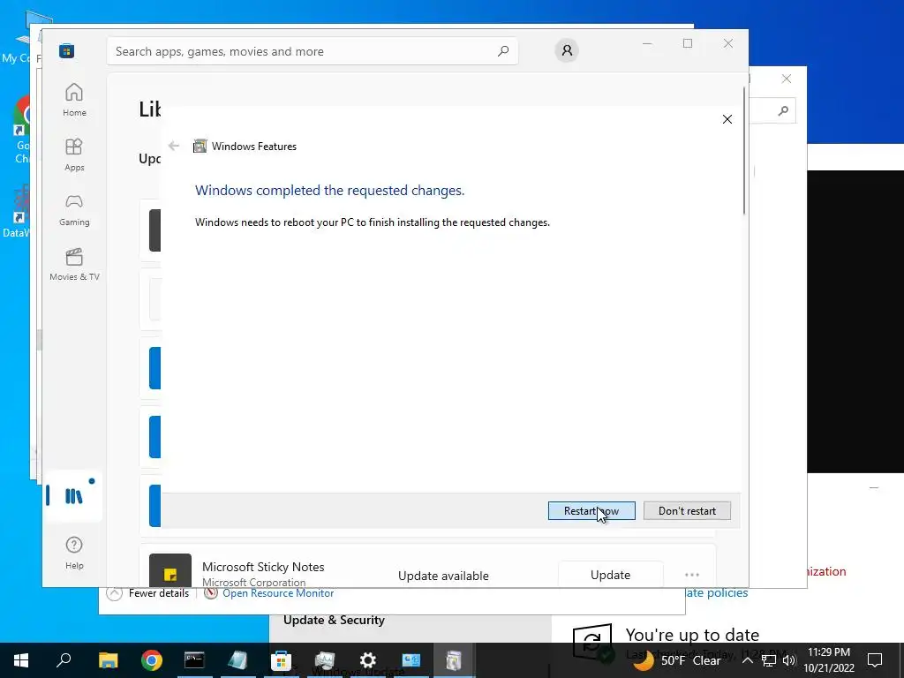The image size is (904, 678).
Task: Open Resource Monitor link
Action: coord(278,593)
